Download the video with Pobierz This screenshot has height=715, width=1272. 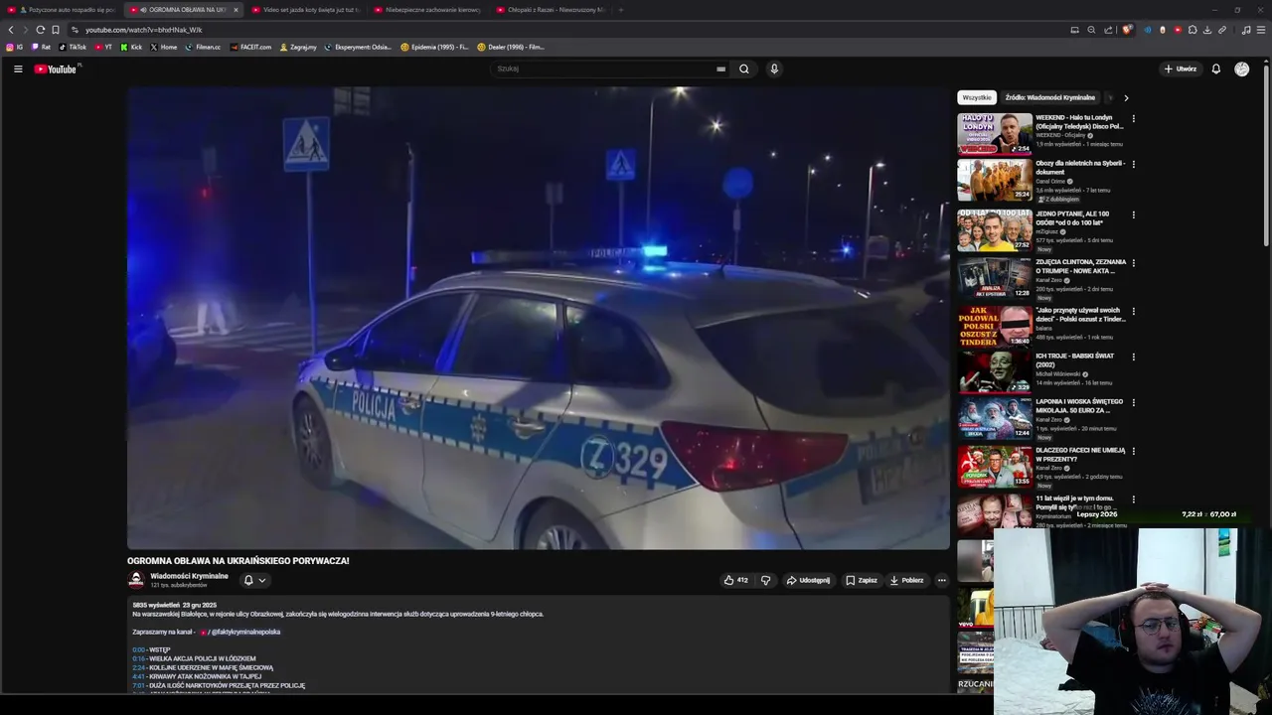[x=906, y=580]
